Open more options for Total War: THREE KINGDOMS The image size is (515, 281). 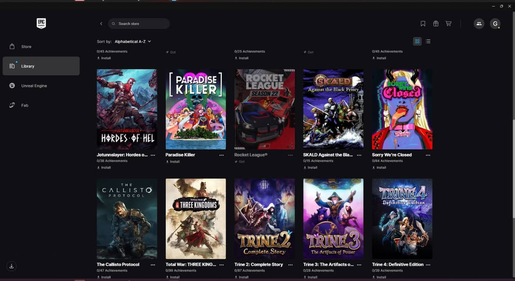coord(221,265)
